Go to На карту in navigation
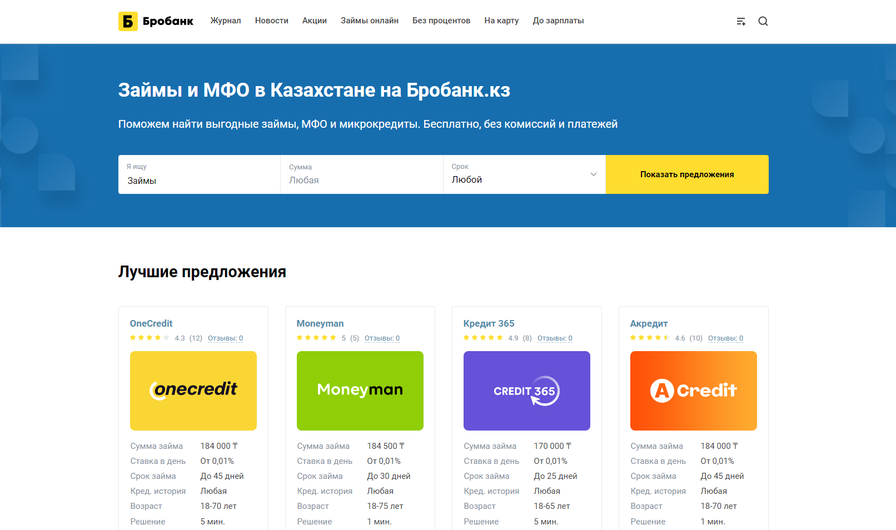The height and width of the screenshot is (530, 896). pos(501,21)
